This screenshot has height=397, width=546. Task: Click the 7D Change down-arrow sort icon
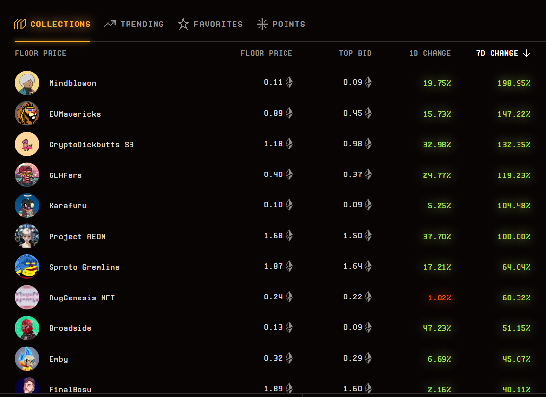click(x=527, y=53)
